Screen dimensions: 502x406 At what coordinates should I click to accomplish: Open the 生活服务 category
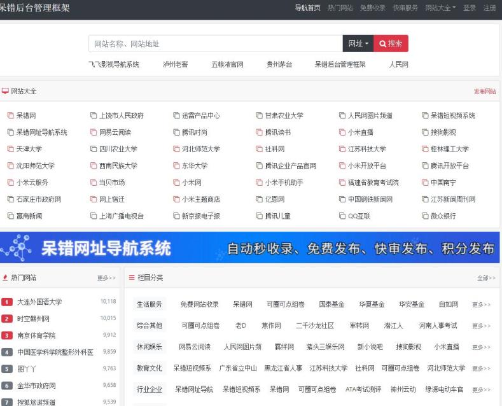coord(150,304)
